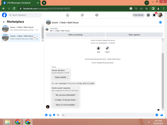Open the second Chrome taskbar icon

coord(28,122)
